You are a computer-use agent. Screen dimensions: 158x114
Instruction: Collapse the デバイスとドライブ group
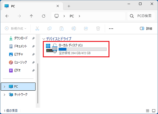point(43,39)
